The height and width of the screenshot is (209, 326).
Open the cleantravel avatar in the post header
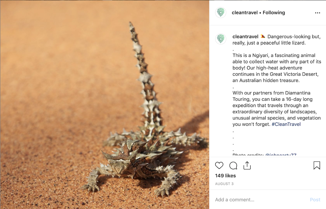pyautogui.click(x=221, y=12)
